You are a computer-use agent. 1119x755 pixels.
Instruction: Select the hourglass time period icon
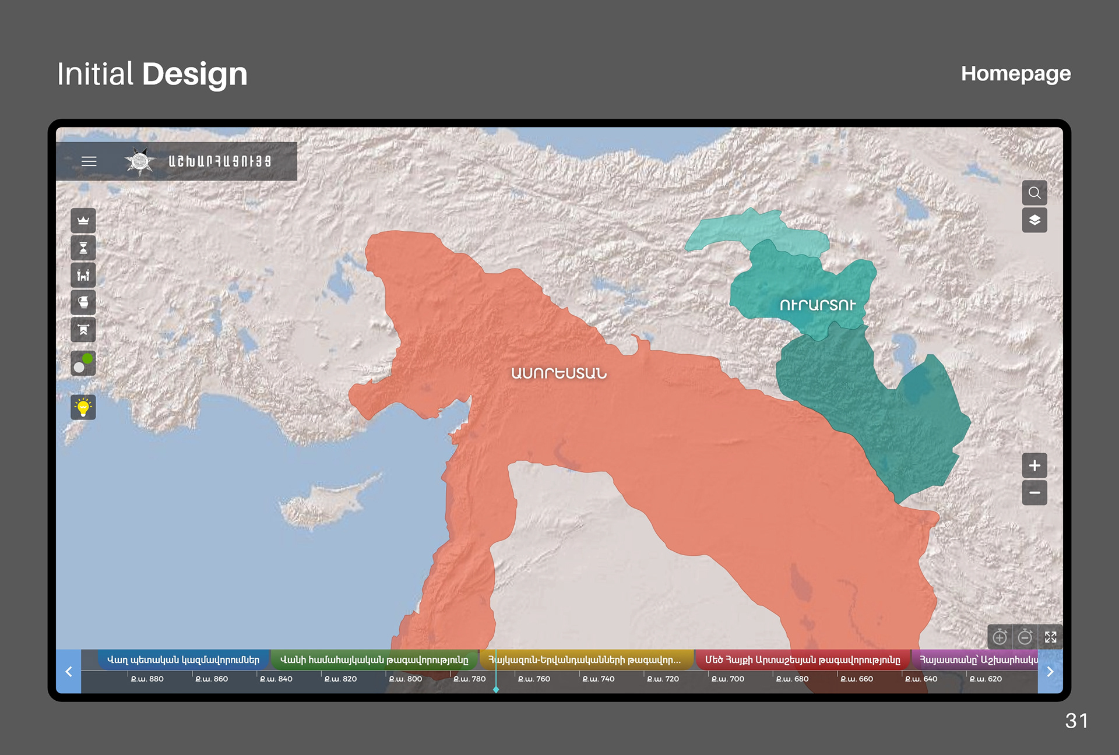(x=83, y=248)
